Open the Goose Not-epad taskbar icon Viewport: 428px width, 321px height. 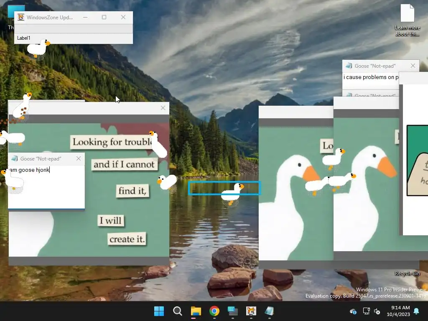pos(269,311)
